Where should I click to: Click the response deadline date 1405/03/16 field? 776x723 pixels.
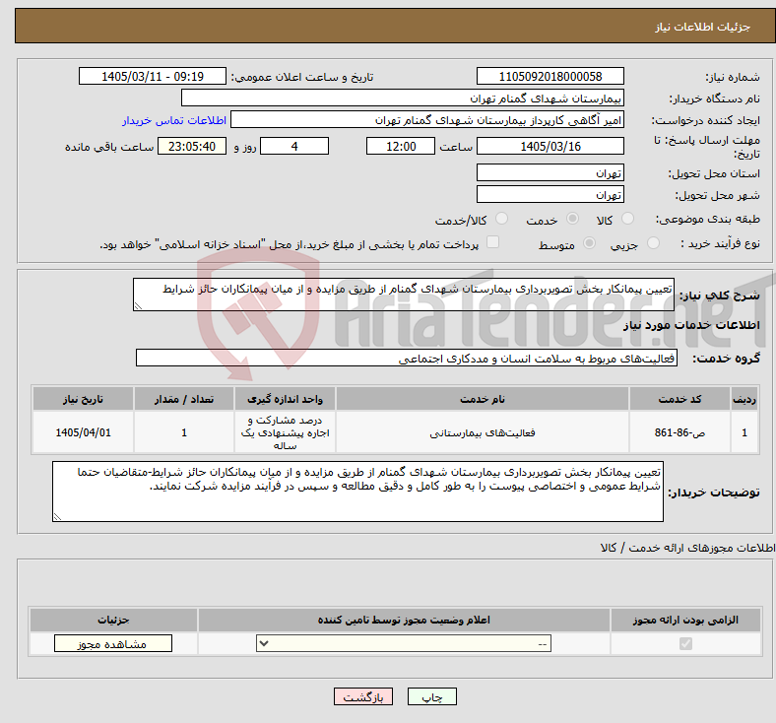coord(550,146)
